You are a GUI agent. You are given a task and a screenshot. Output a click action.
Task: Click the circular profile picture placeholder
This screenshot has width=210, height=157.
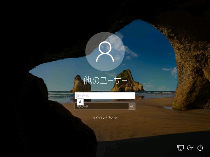105,52
